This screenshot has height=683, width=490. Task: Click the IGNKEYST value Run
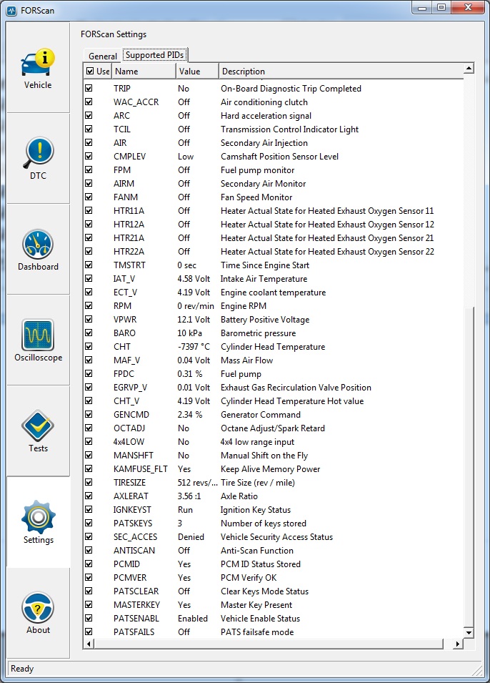point(186,510)
